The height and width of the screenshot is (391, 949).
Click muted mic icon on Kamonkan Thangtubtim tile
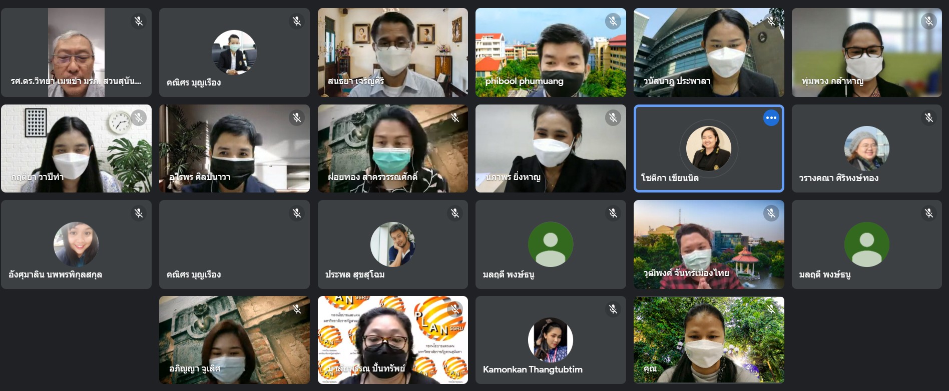pyautogui.click(x=613, y=309)
